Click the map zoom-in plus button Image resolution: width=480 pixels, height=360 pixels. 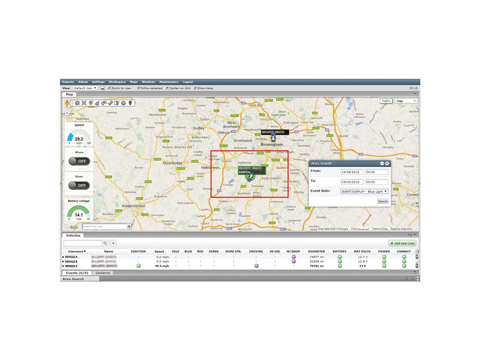(x=67, y=113)
